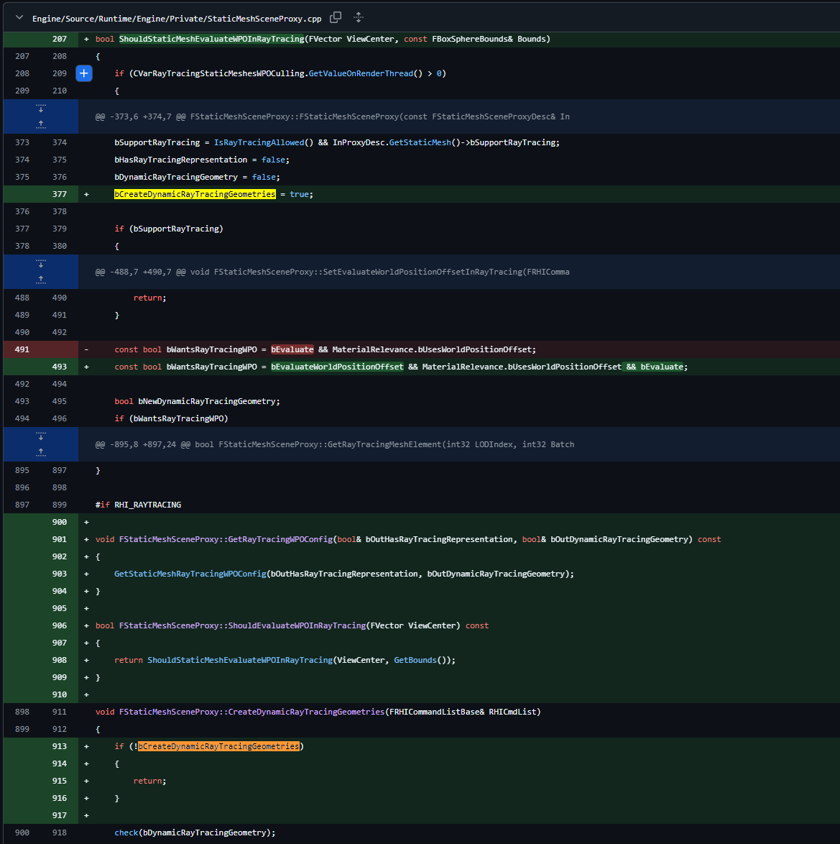
Task: Select the orange highlighted bCreateDynamicRayTracingGeometries in the if statement
Action: pyautogui.click(x=218, y=746)
